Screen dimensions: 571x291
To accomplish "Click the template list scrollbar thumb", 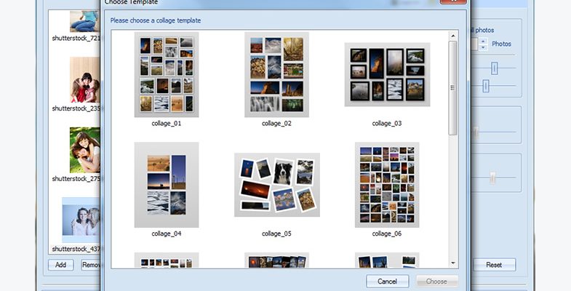I will (x=453, y=88).
